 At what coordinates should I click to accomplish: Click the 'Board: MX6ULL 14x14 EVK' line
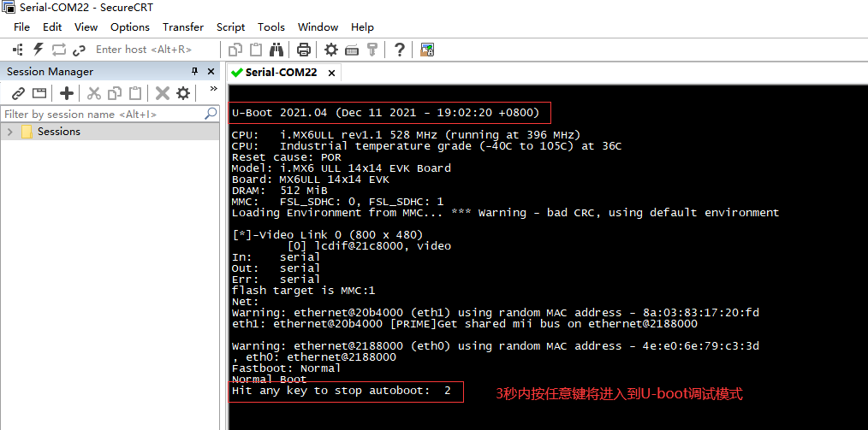pyautogui.click(x=311, y=179)
